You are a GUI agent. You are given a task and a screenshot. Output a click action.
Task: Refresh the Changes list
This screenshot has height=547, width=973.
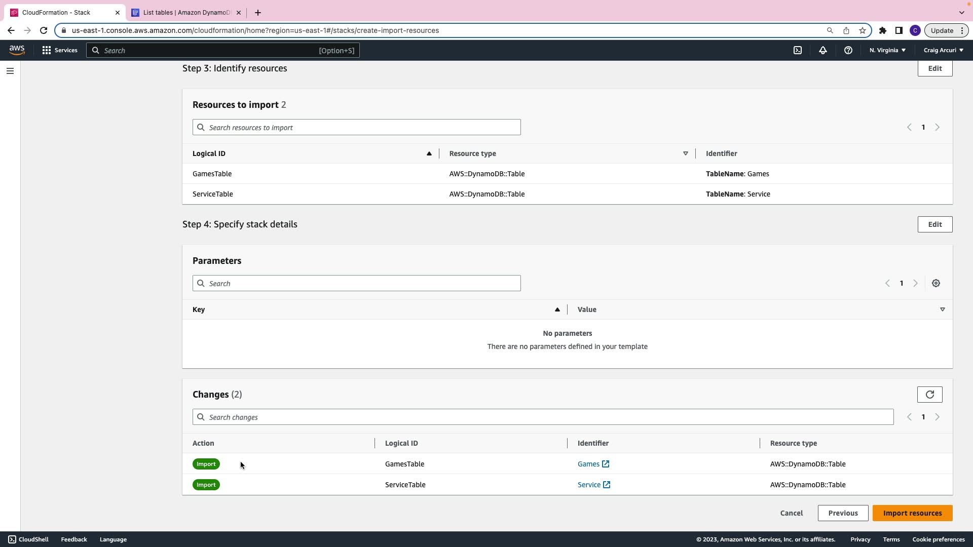tap(929, 395)
